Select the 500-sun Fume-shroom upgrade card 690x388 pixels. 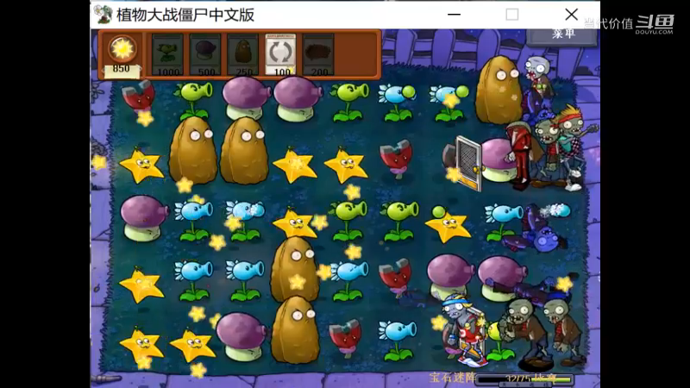pos(205,54)
